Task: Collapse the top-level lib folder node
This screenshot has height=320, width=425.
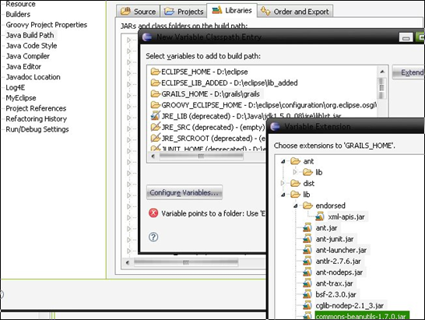Action: pos(283,195)
